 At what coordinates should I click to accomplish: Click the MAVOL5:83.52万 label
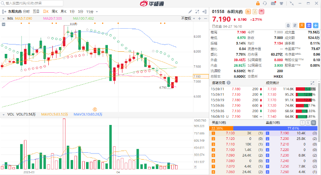(54, 114)
